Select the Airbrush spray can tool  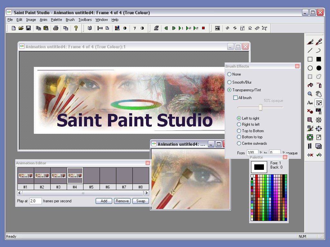tap(319, 85)
